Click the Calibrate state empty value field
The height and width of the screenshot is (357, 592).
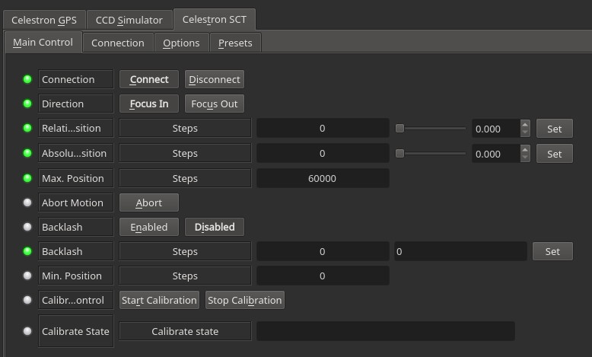(386, 331)
